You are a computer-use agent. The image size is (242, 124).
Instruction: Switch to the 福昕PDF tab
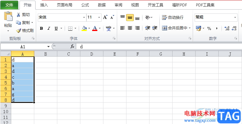point(180,5)
